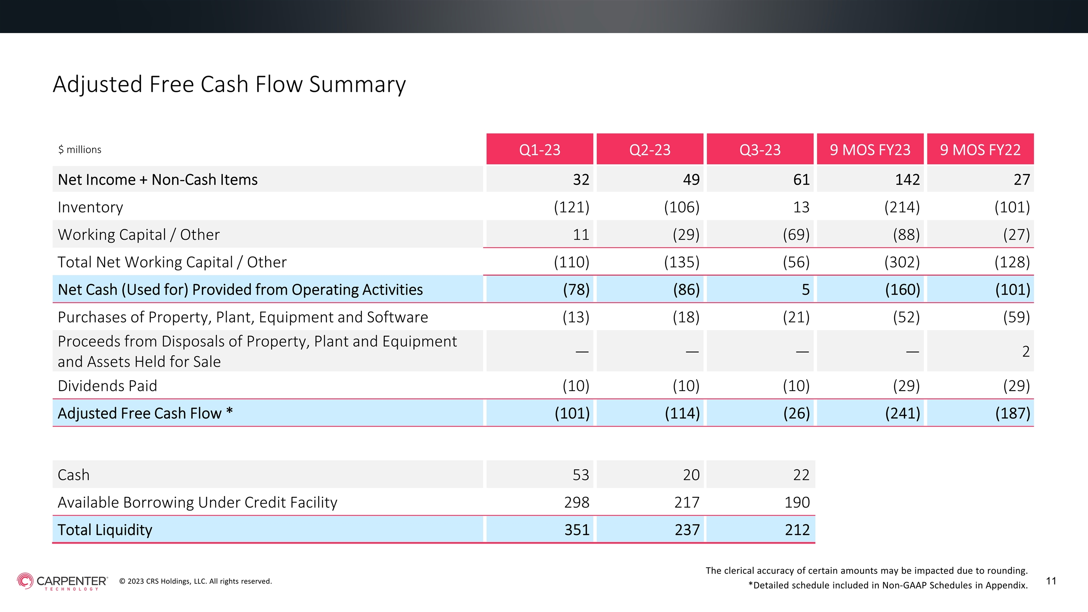Click Purchases value (13) for Q1-23
1088x612 pixels.
point(576,317)
